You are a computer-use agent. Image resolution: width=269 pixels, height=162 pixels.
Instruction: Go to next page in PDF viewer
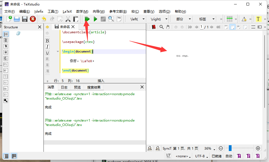(212, 27)
